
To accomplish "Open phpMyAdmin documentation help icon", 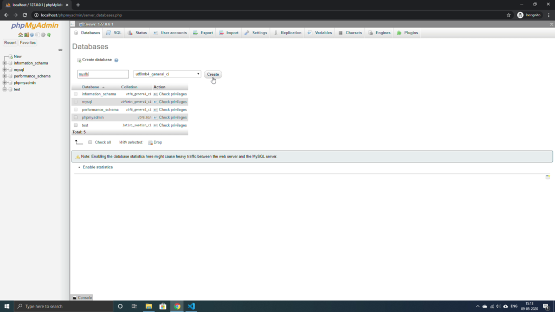I will tap(32, 35).
